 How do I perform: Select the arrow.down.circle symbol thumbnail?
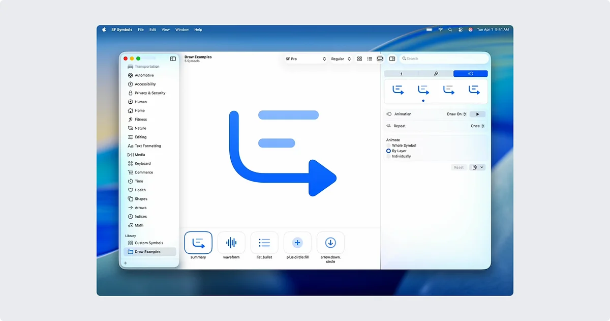(330, 243)
